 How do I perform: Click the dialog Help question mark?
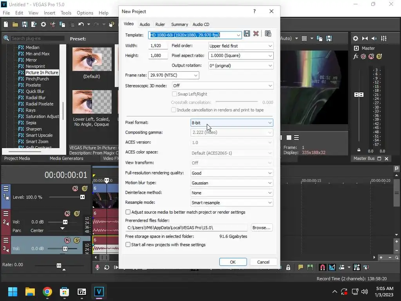pyautogui.click(x=255, y=11)
